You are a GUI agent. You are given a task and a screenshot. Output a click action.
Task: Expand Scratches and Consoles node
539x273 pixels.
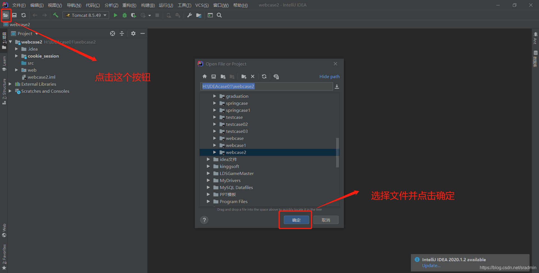click(10, 91)
